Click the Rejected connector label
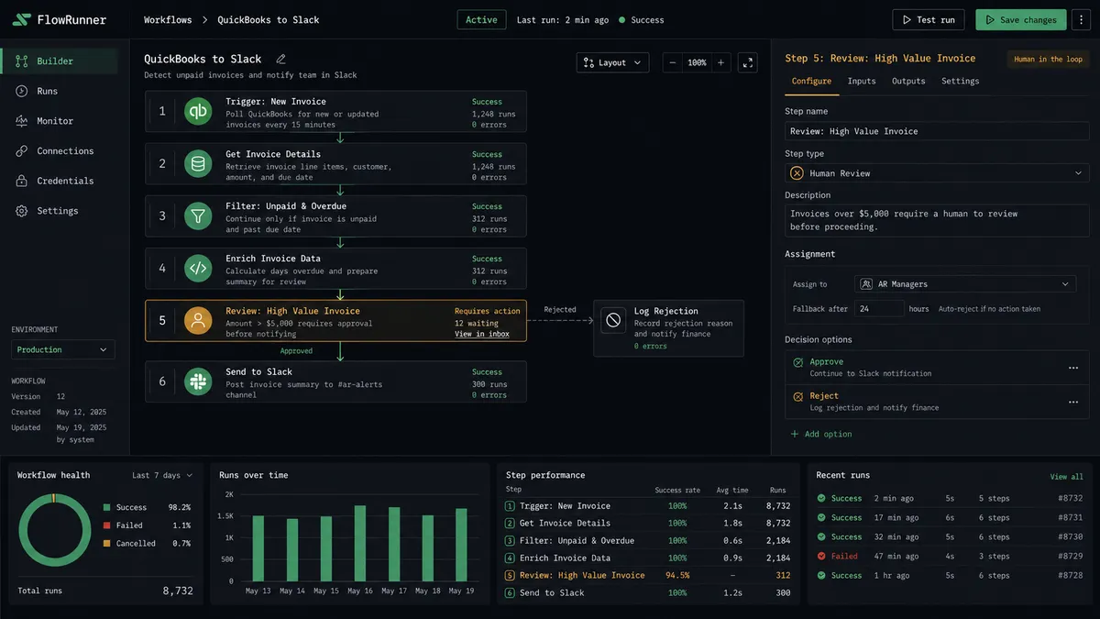 (559, 310)
